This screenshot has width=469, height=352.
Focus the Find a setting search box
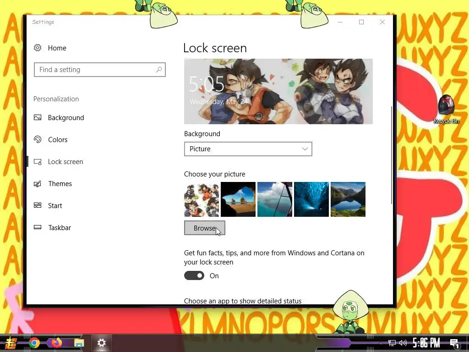click(99, 70)
